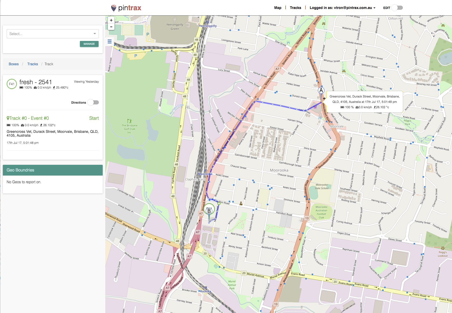The image size is (452, 313).
Task: Go to Boxes breadcrumb
Action: pos(14,64)
